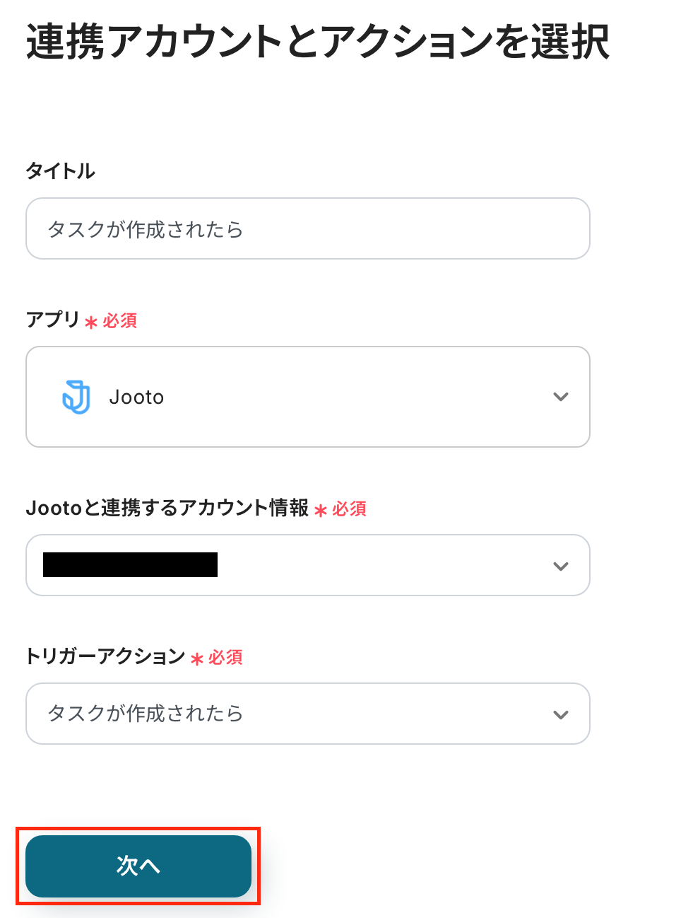Click the Jootoと連携するアカウント情報 label
This screenshot has height=918, width=681.
167,508
